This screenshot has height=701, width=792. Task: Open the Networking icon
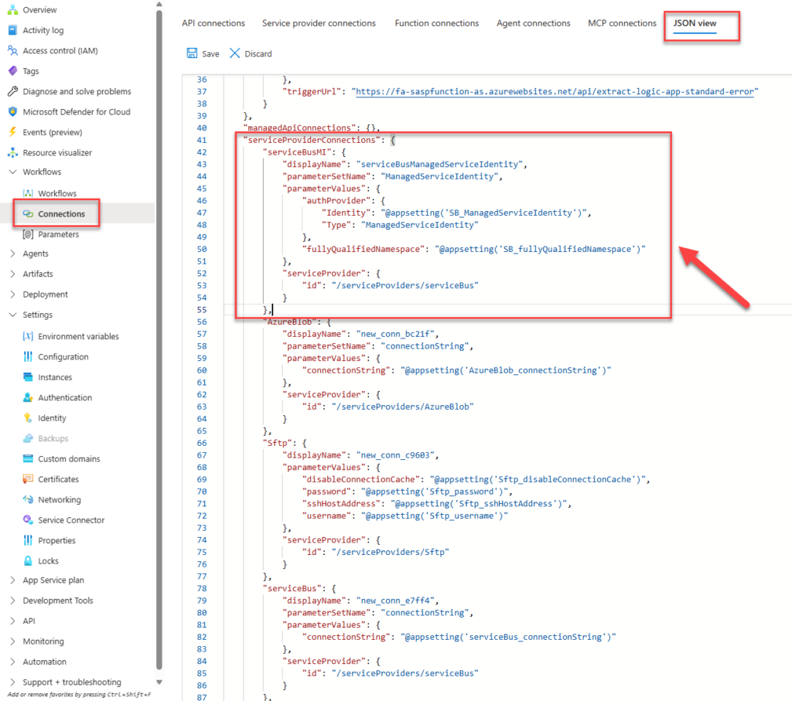[29, 499]
